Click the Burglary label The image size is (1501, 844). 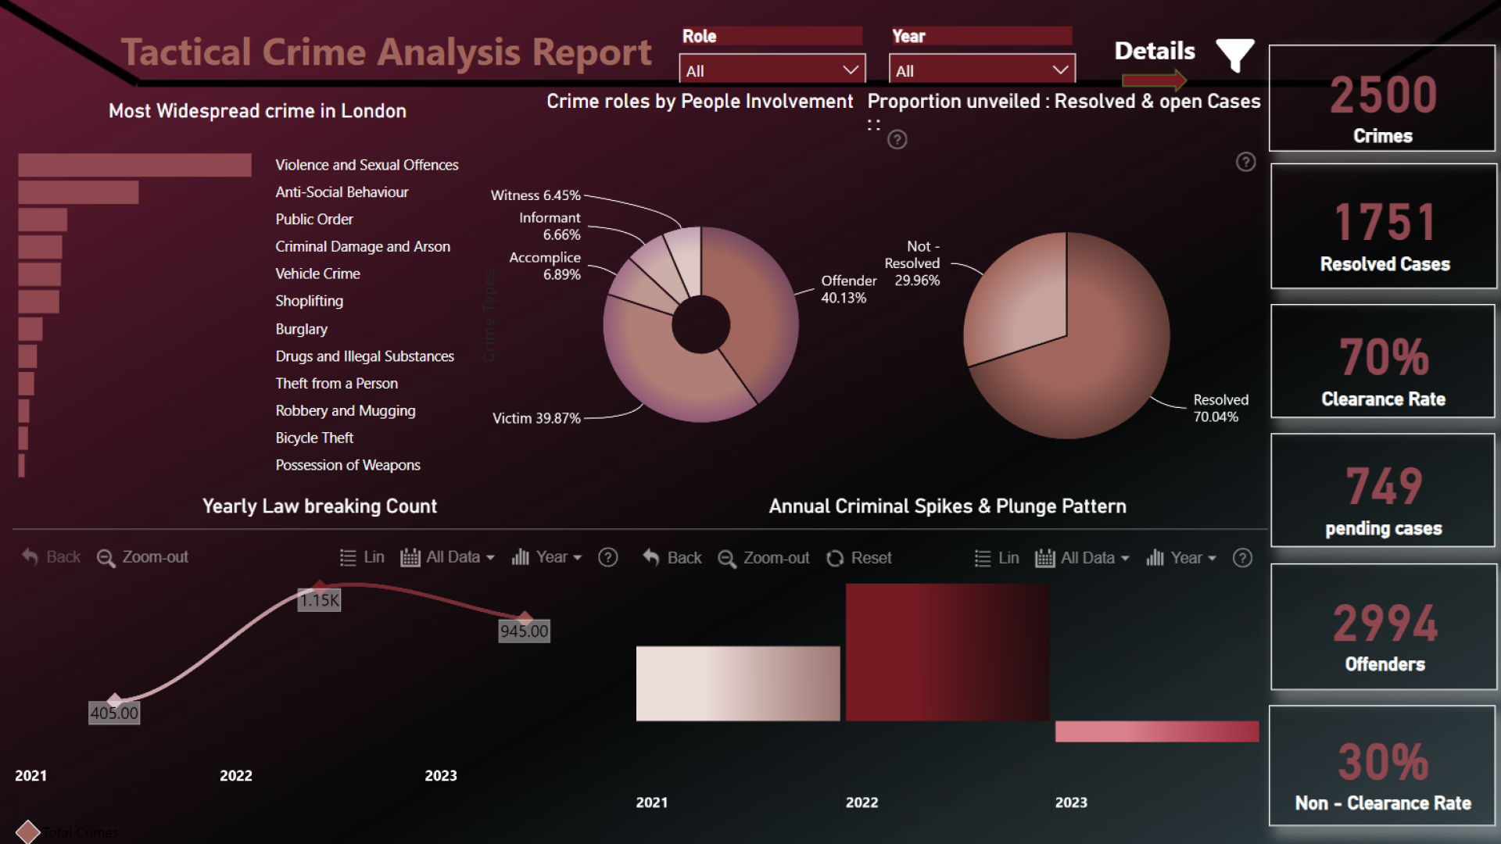301,329
